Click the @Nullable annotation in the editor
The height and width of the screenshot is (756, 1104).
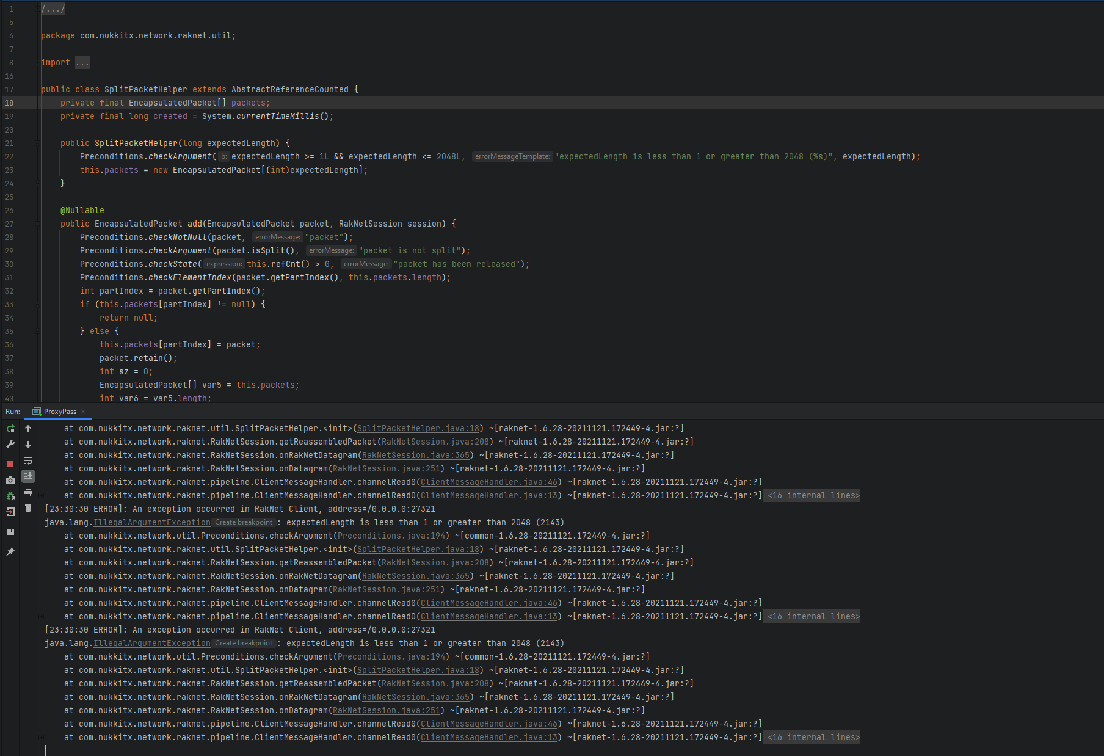[x=82, y=210]
